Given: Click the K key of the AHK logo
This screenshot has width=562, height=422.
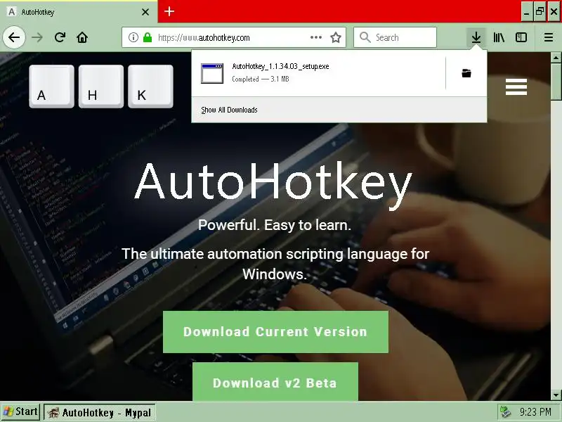Looking at the screenshot, I should pyautogui.click(x=150, y=87).
